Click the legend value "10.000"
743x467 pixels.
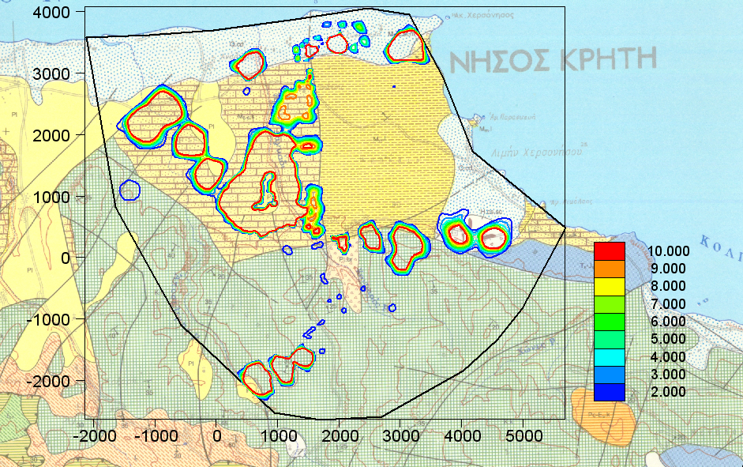pos(669,251)
